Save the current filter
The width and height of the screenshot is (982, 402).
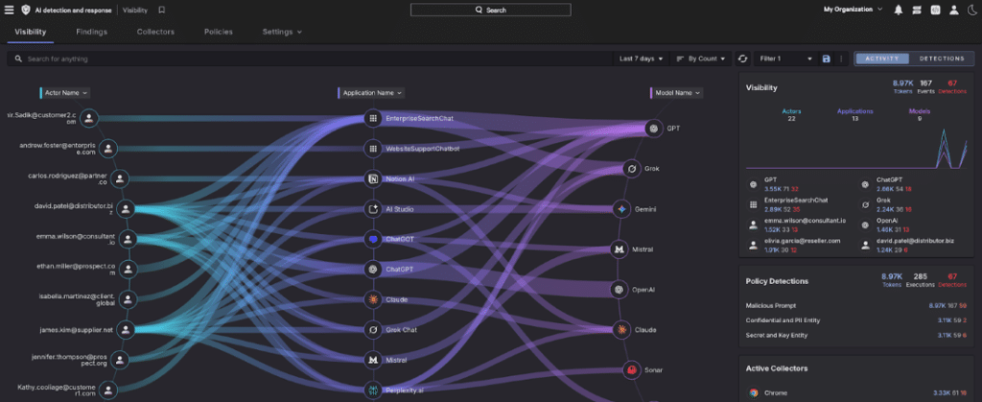click(826, 59)
